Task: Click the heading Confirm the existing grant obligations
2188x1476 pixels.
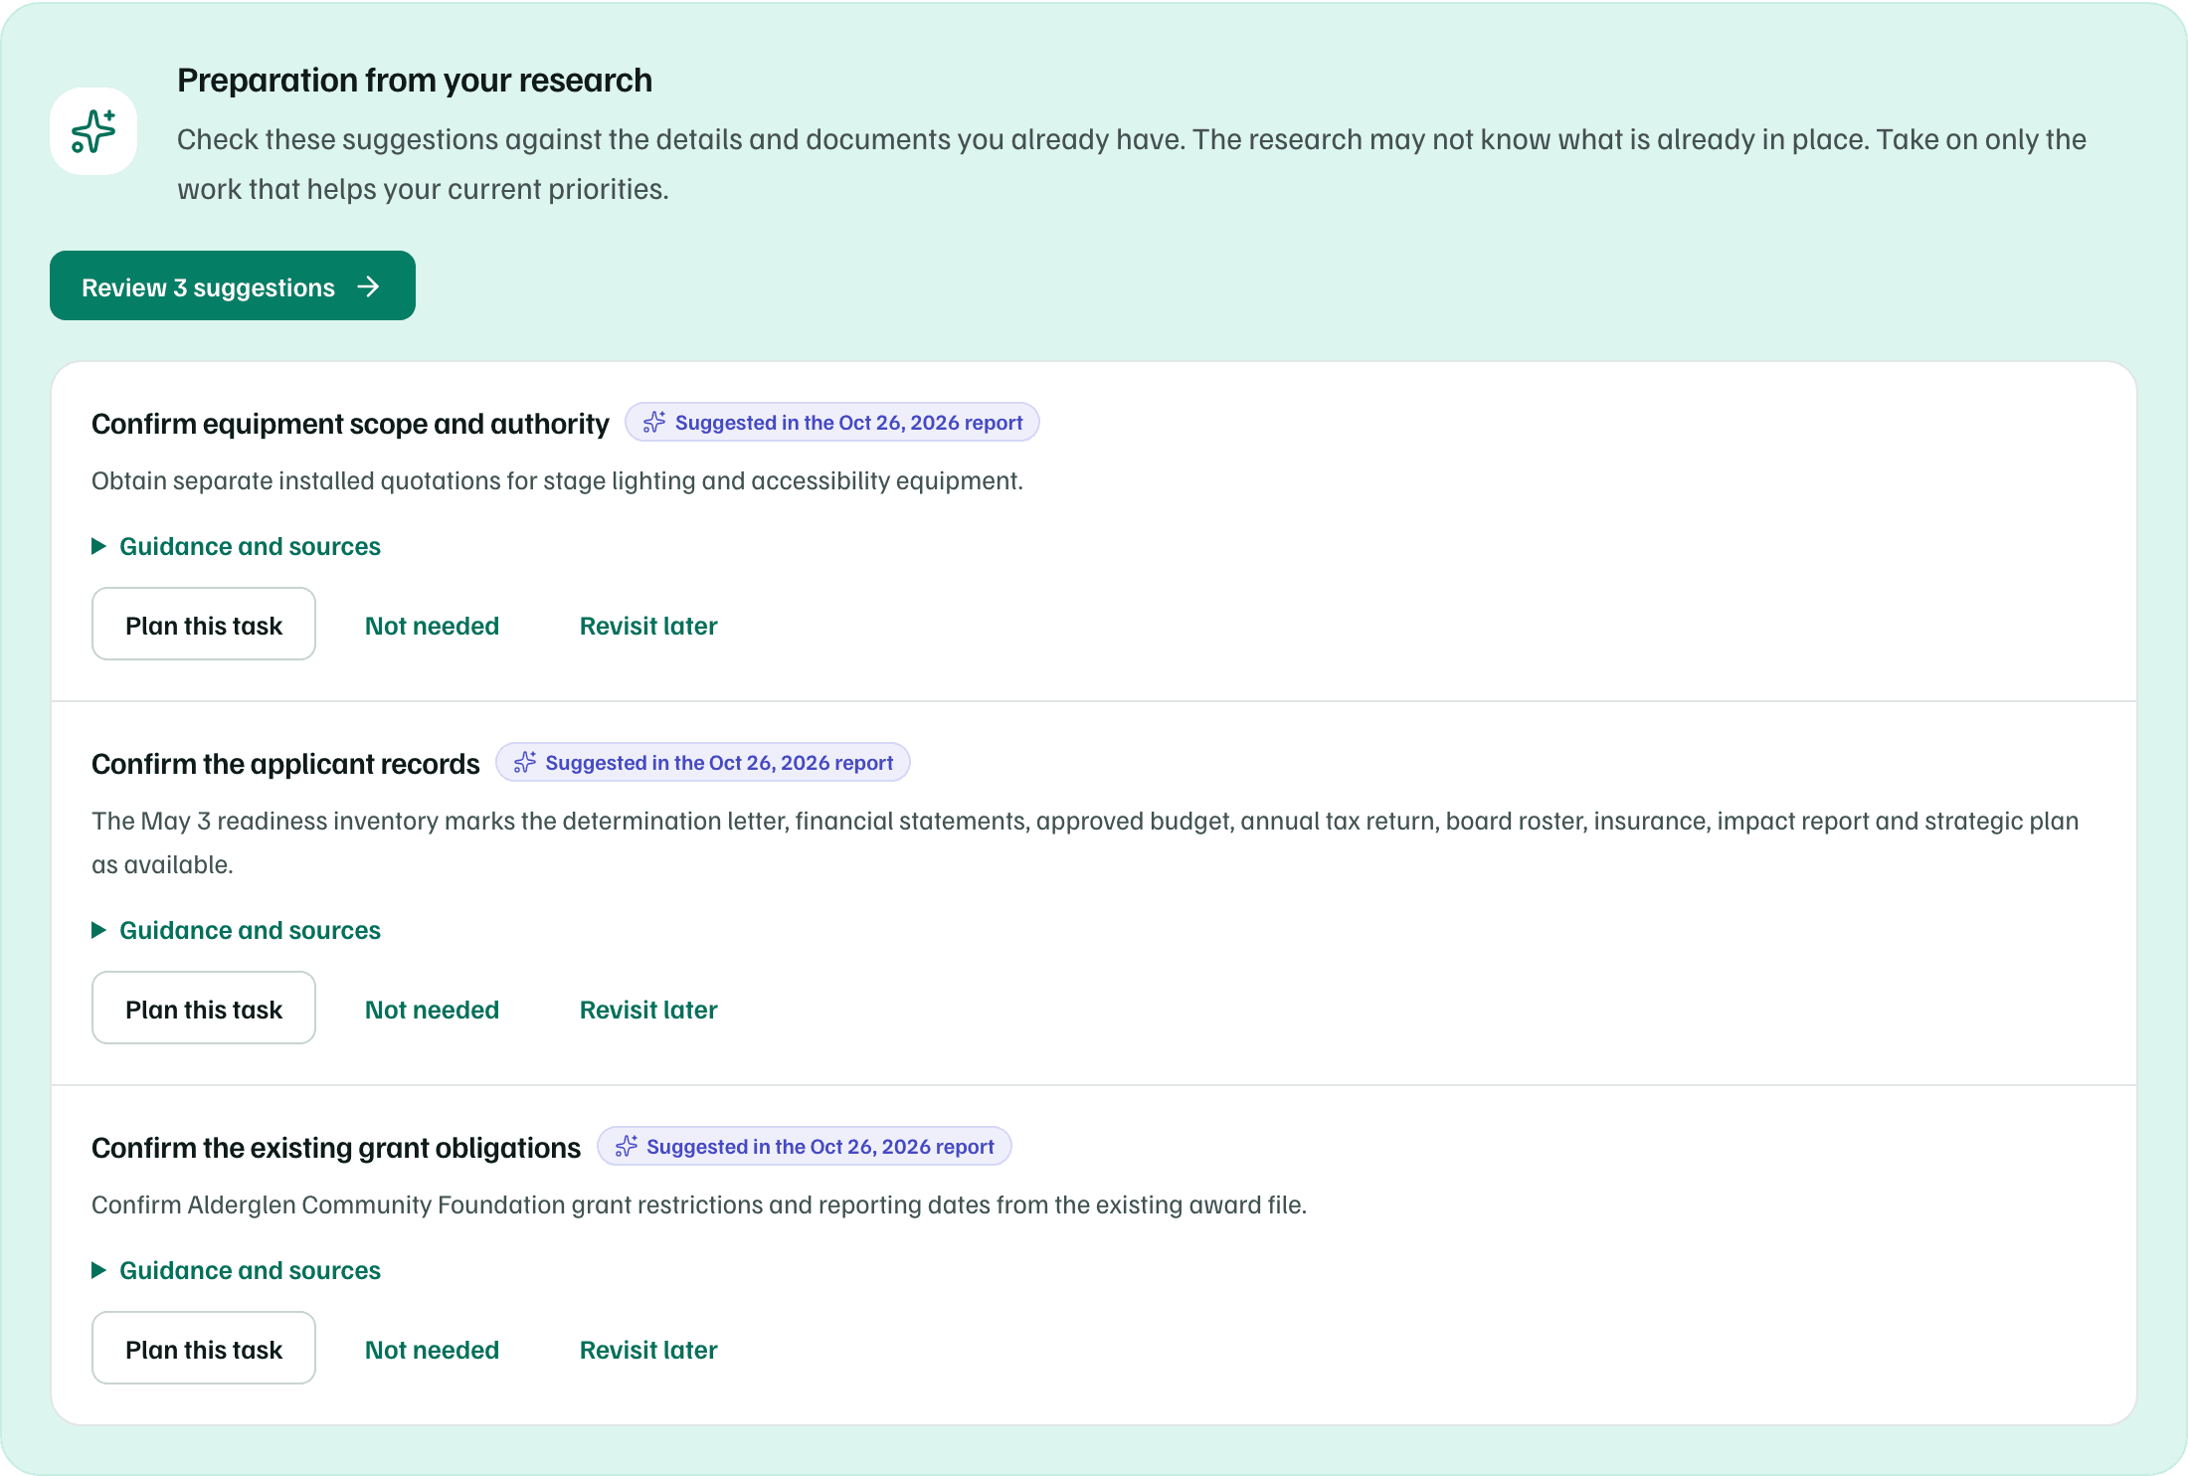Action: point(336,1148)
